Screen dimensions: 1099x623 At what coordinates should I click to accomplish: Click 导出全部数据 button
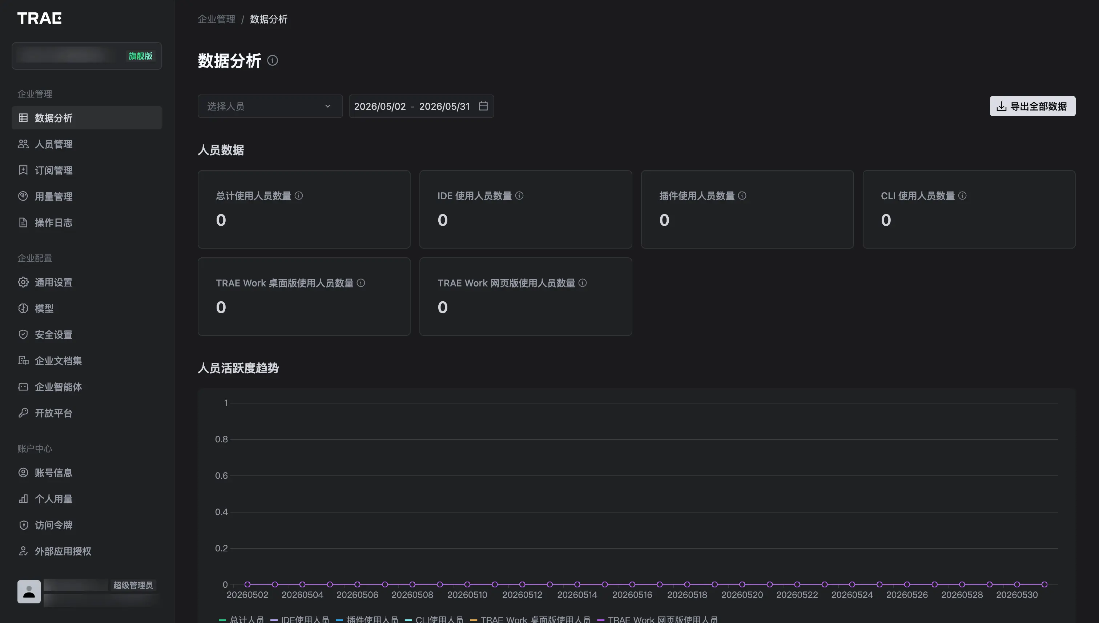coord(1032,106)
